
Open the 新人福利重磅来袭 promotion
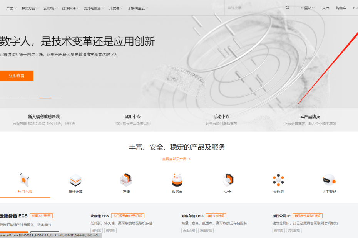click(x=44, y=117)
